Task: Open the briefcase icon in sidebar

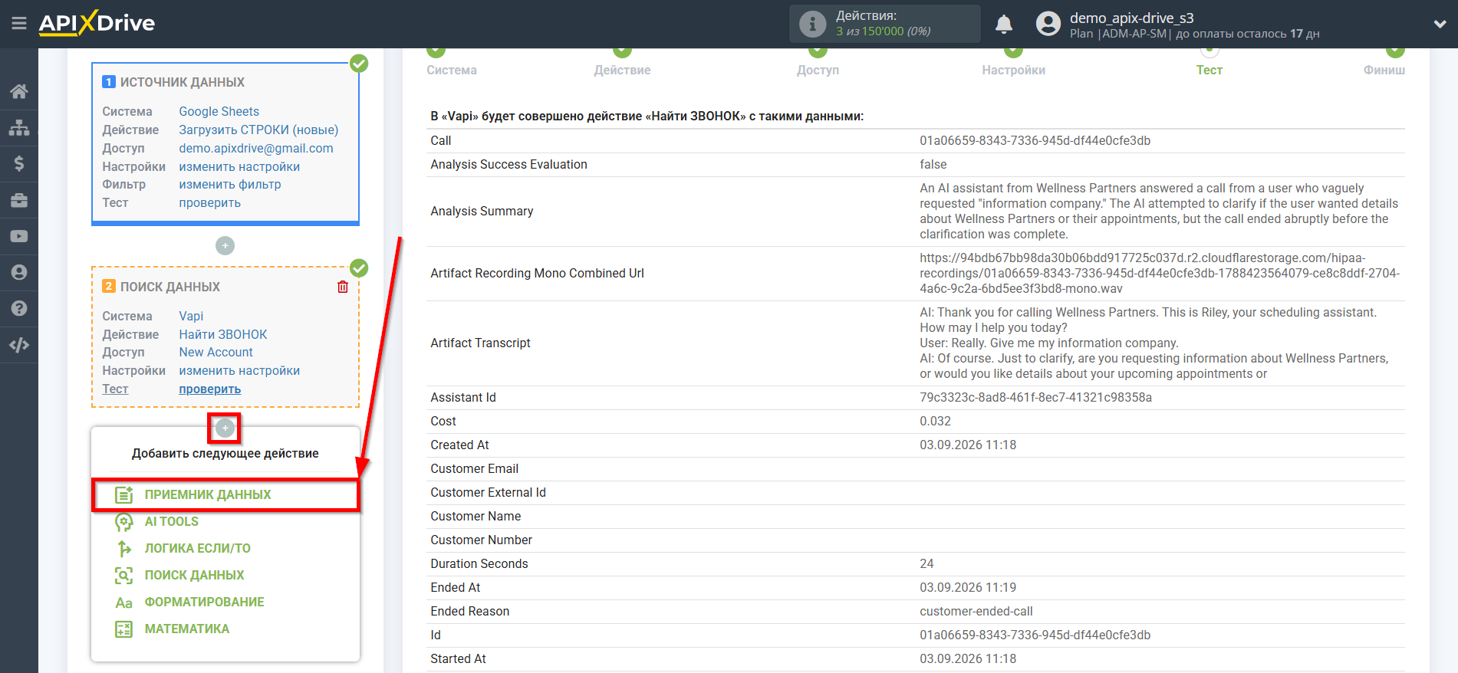Action: tap(19, 200)
